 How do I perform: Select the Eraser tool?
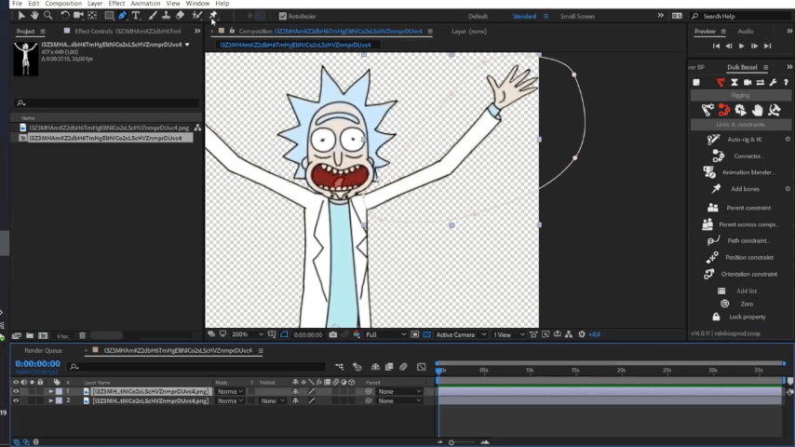180,16
